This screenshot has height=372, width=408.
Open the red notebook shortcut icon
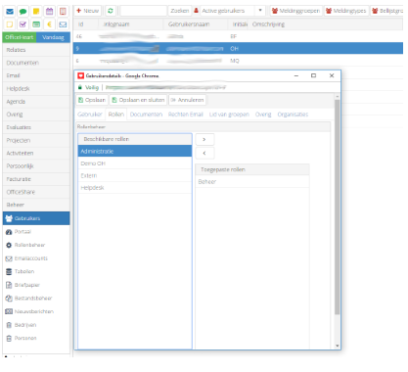click(63, 12)
